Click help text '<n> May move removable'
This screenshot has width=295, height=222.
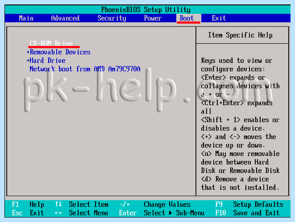pos(240,154)
